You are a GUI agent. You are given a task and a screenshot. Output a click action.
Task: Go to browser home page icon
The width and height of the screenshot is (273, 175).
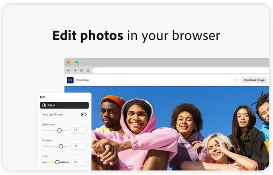(x=88, y=70)
